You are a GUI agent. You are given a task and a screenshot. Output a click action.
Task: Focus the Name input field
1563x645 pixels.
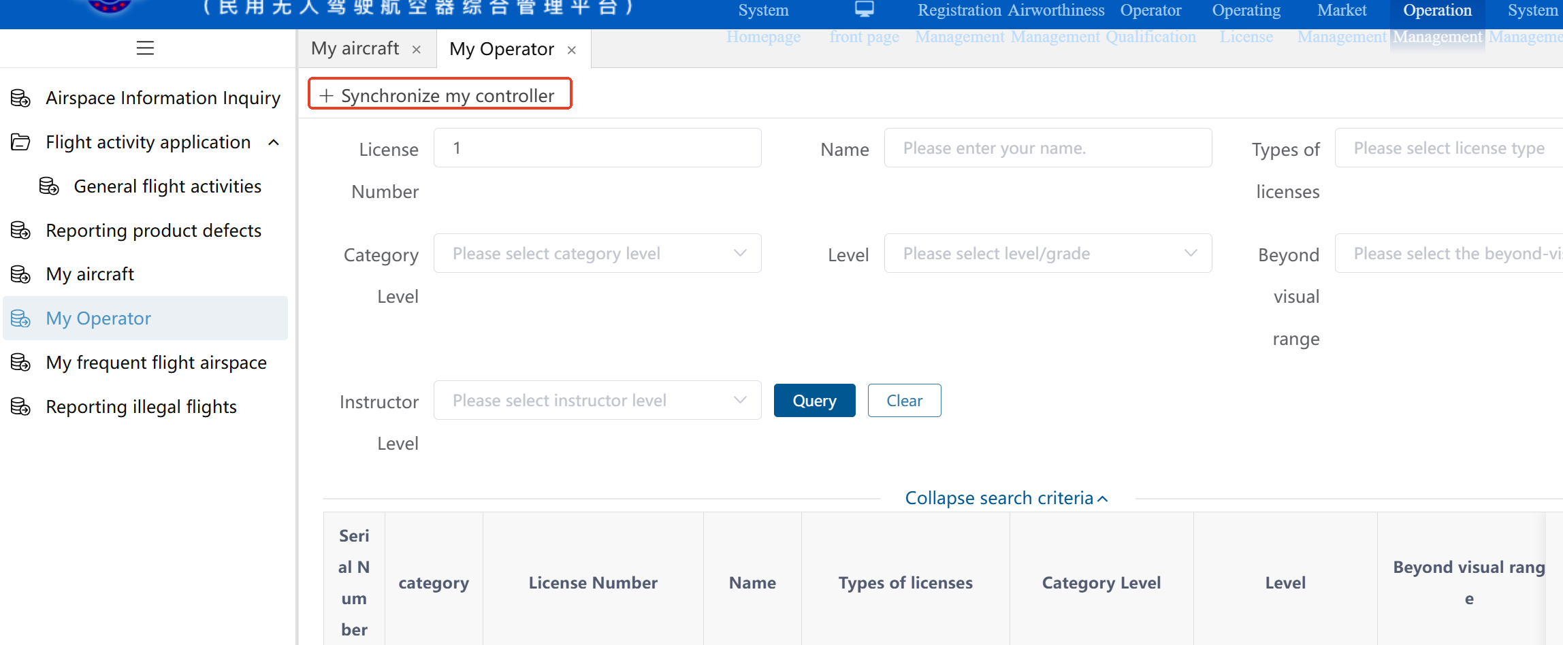coord(1048,148)
